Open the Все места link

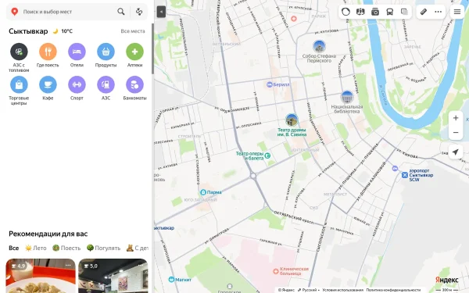pyautogui.click(x=133, y=31)
